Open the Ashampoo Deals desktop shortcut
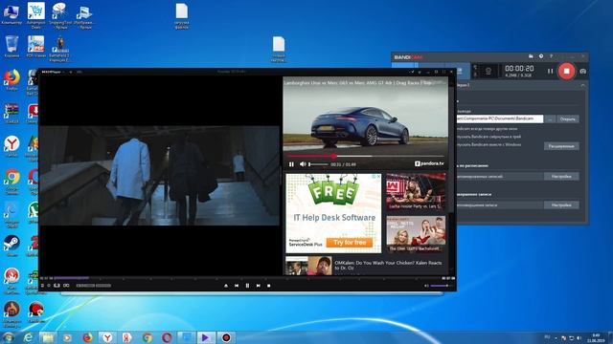The image size is (613, 344). tap(36, 15)
